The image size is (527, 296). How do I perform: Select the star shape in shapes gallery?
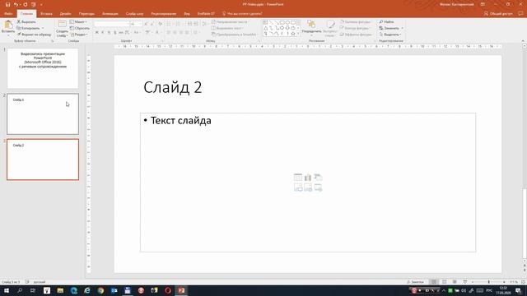pyautogui.click(x=293, y=34)
